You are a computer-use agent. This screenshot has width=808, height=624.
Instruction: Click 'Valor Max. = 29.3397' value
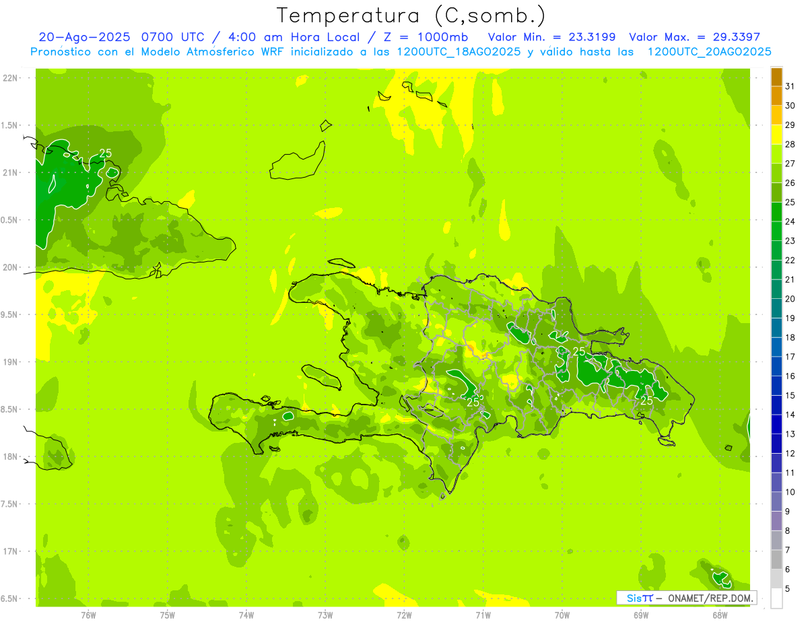[x=694, y=37]
